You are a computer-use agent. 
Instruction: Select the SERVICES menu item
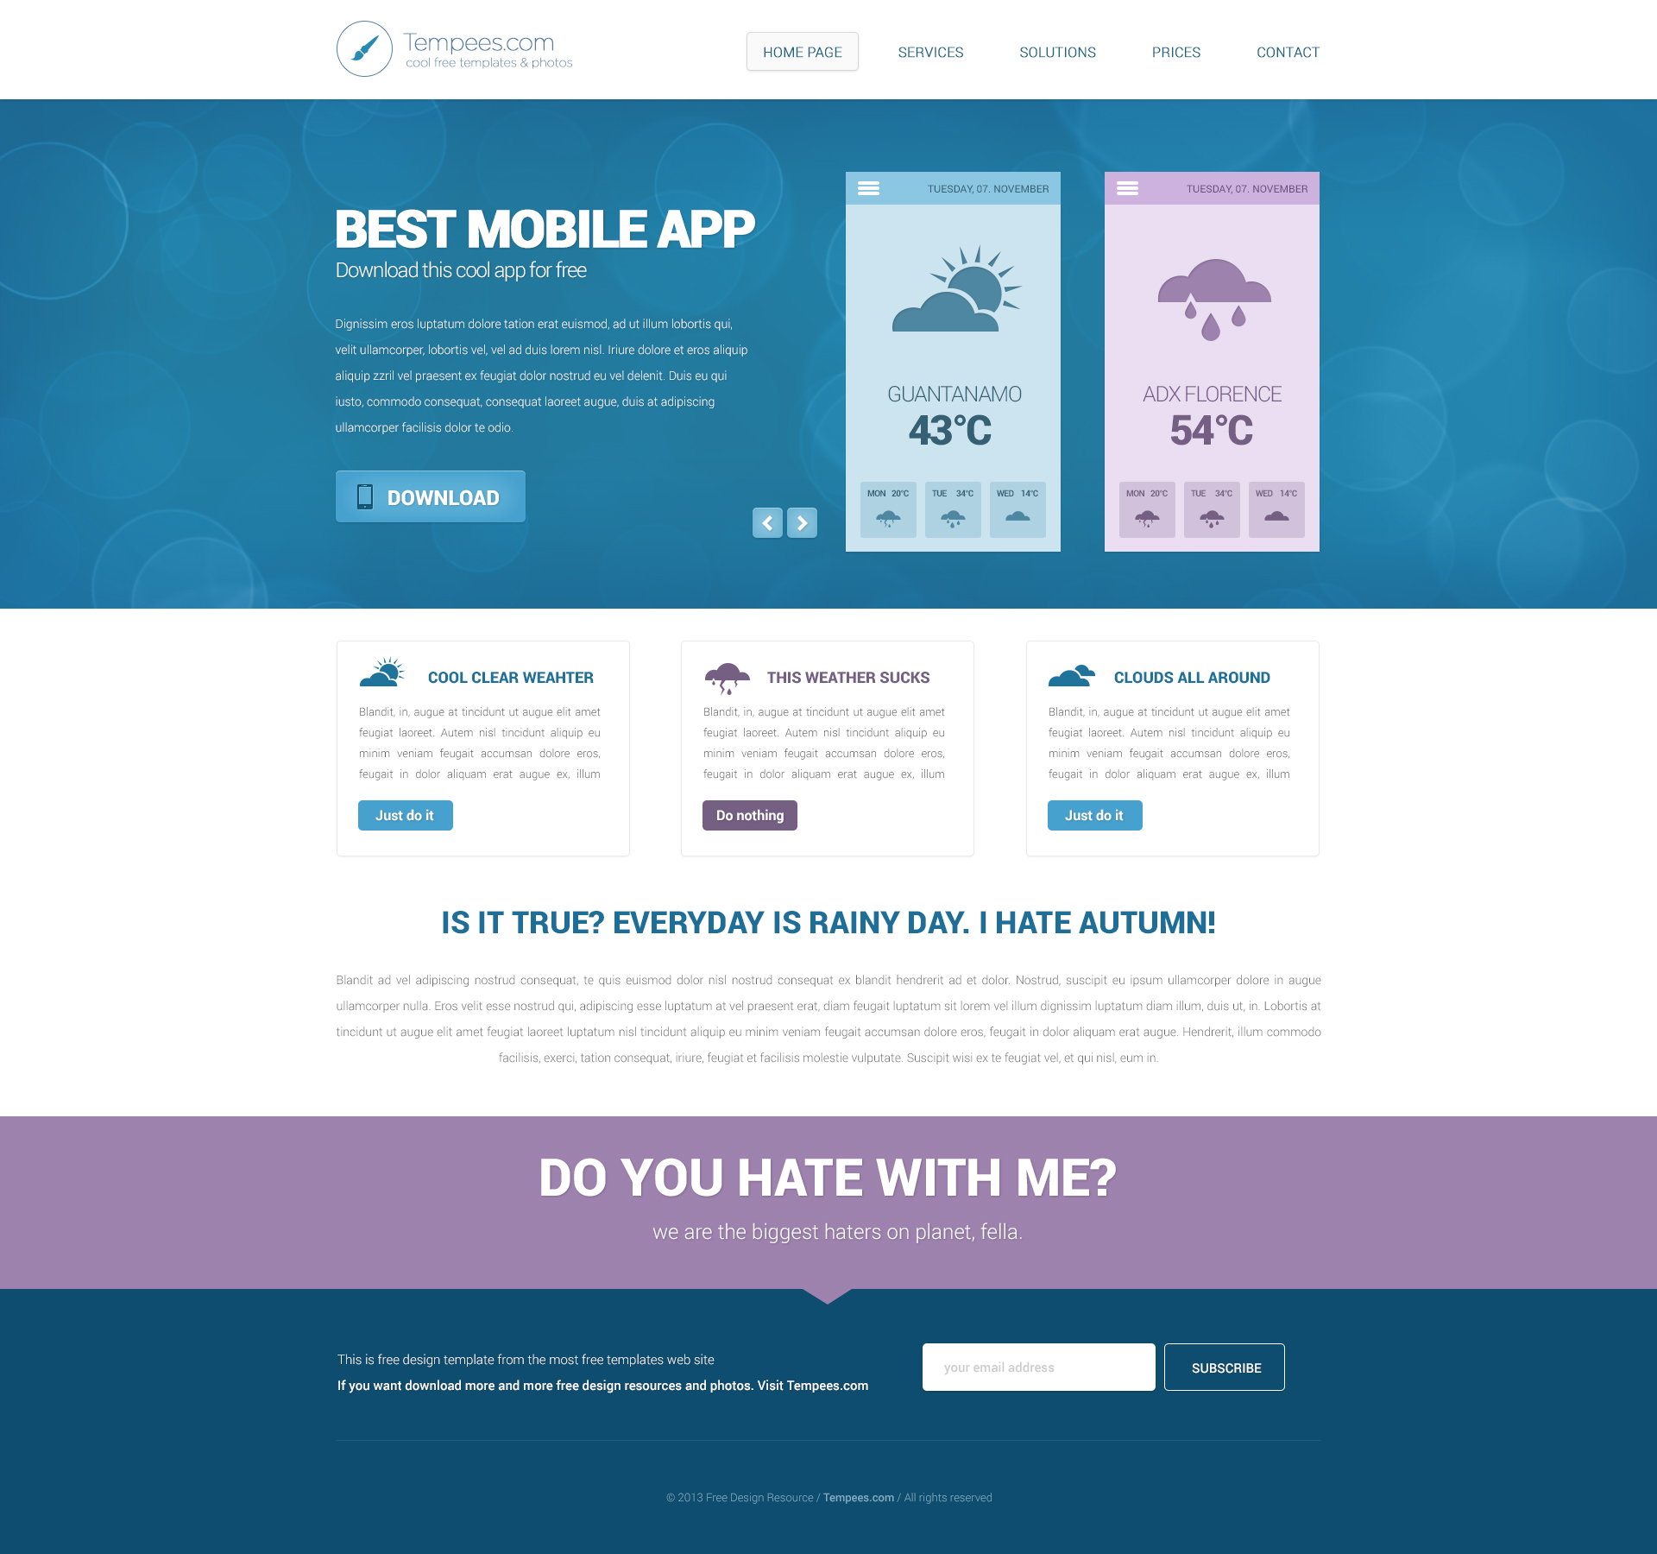[x=930, y=51]
